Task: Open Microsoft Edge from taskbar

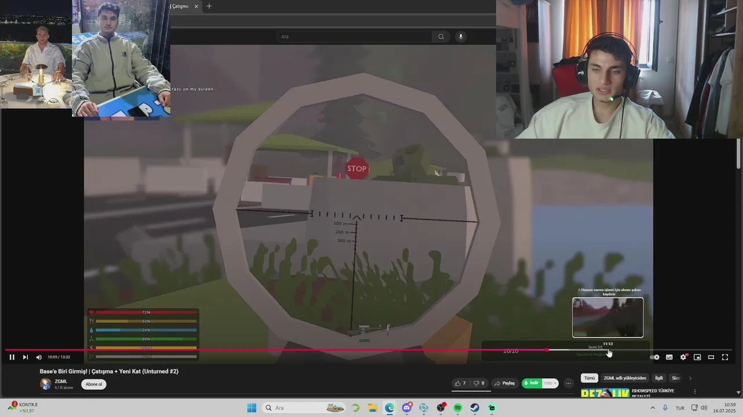Action: pyautogui.click(x=389, y=408)
